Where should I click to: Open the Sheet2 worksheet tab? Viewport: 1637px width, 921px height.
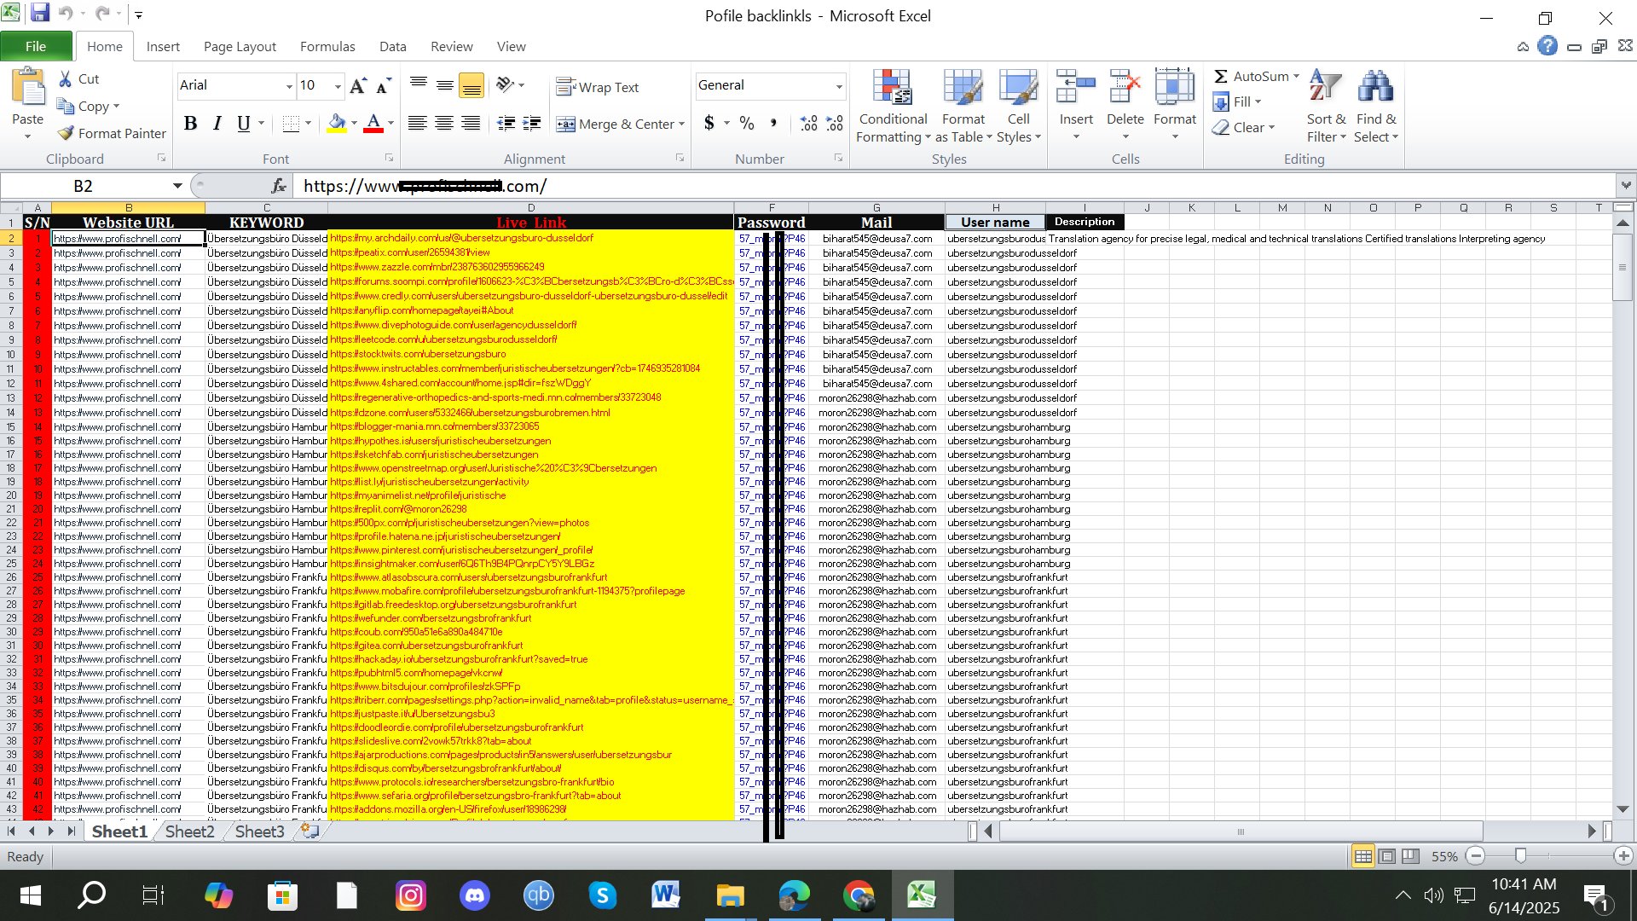(188, 831)
